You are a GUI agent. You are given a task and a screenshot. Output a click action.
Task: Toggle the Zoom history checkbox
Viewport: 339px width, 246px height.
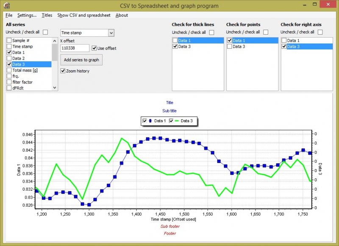(x=63, y=71)
